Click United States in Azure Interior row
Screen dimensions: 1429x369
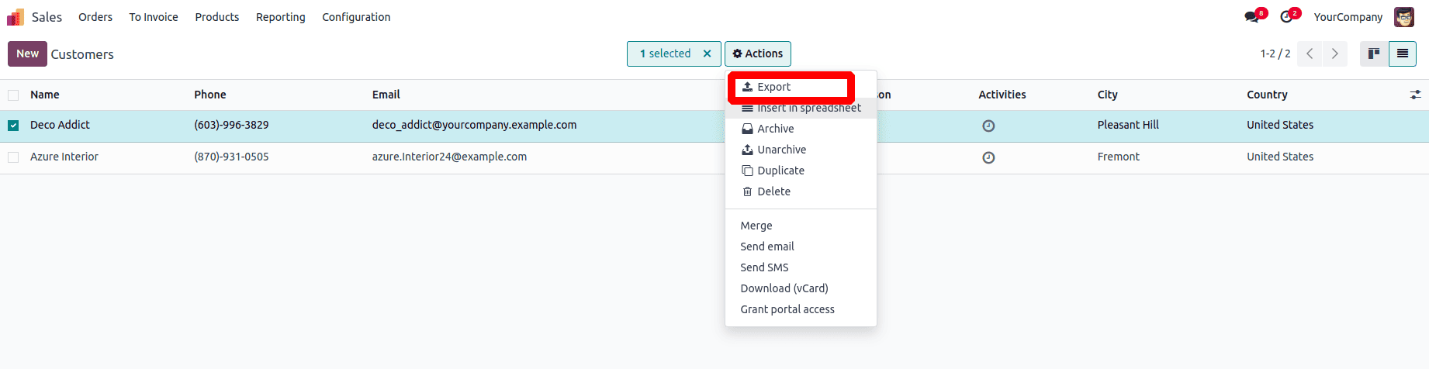click(x=1280, y=157)
